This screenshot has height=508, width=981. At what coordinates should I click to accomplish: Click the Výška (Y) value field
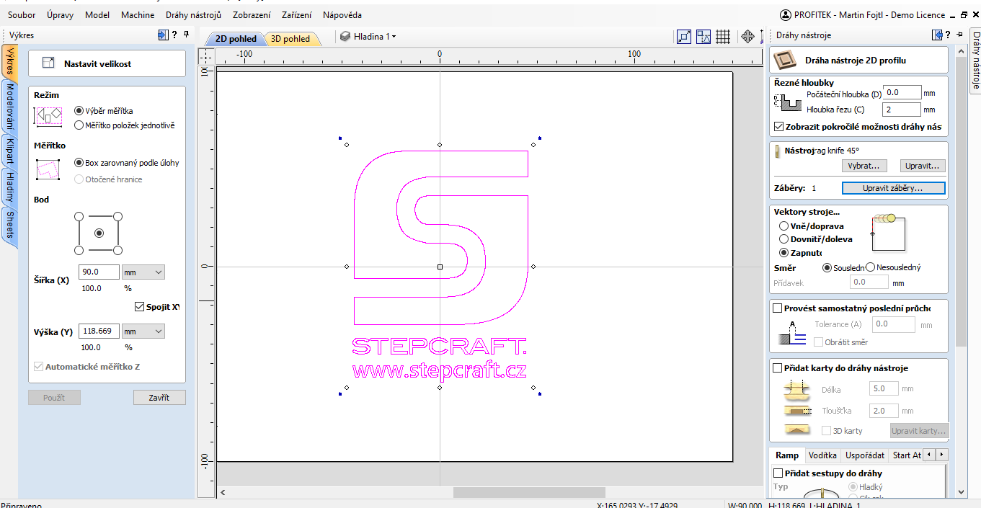[99, 331]
